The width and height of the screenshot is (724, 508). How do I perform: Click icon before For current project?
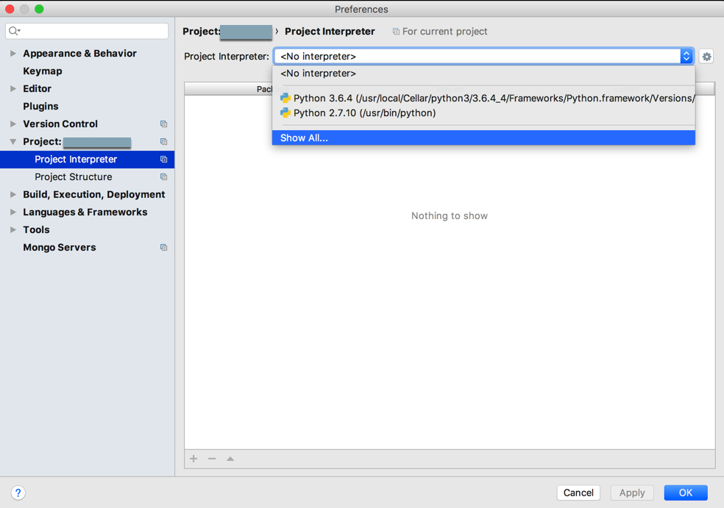[x=396, y=32]
